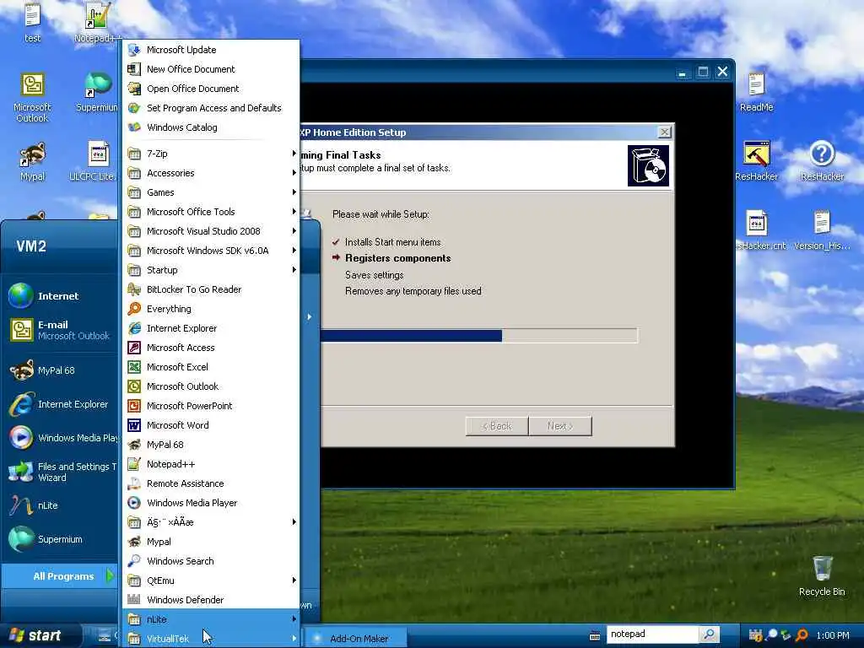
Task: Open Add-On Maker submenu entry
Action: 354,638
